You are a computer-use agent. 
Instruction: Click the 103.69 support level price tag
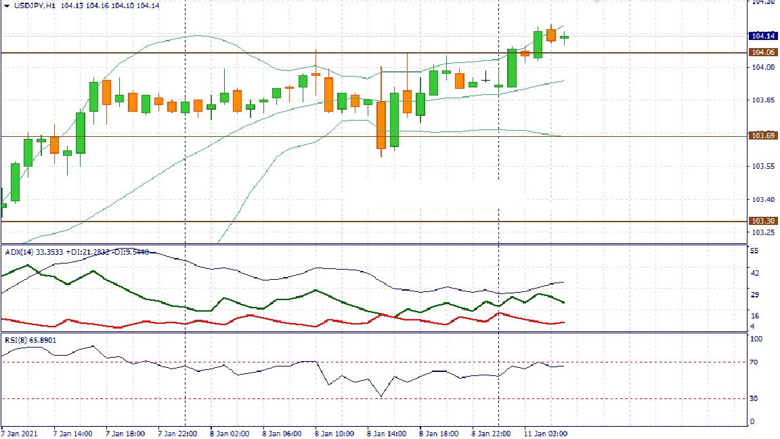pos(762,136)
